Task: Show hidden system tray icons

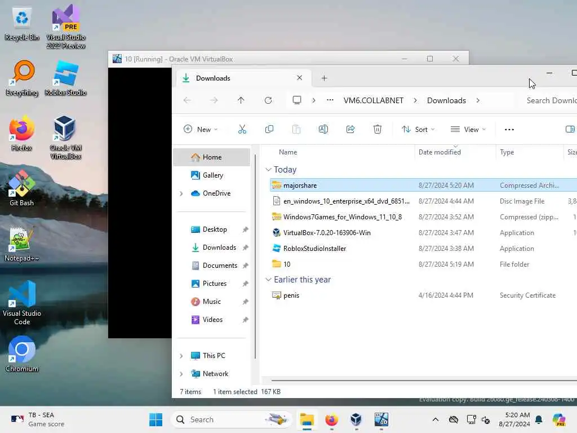Action: click(436, 419)
